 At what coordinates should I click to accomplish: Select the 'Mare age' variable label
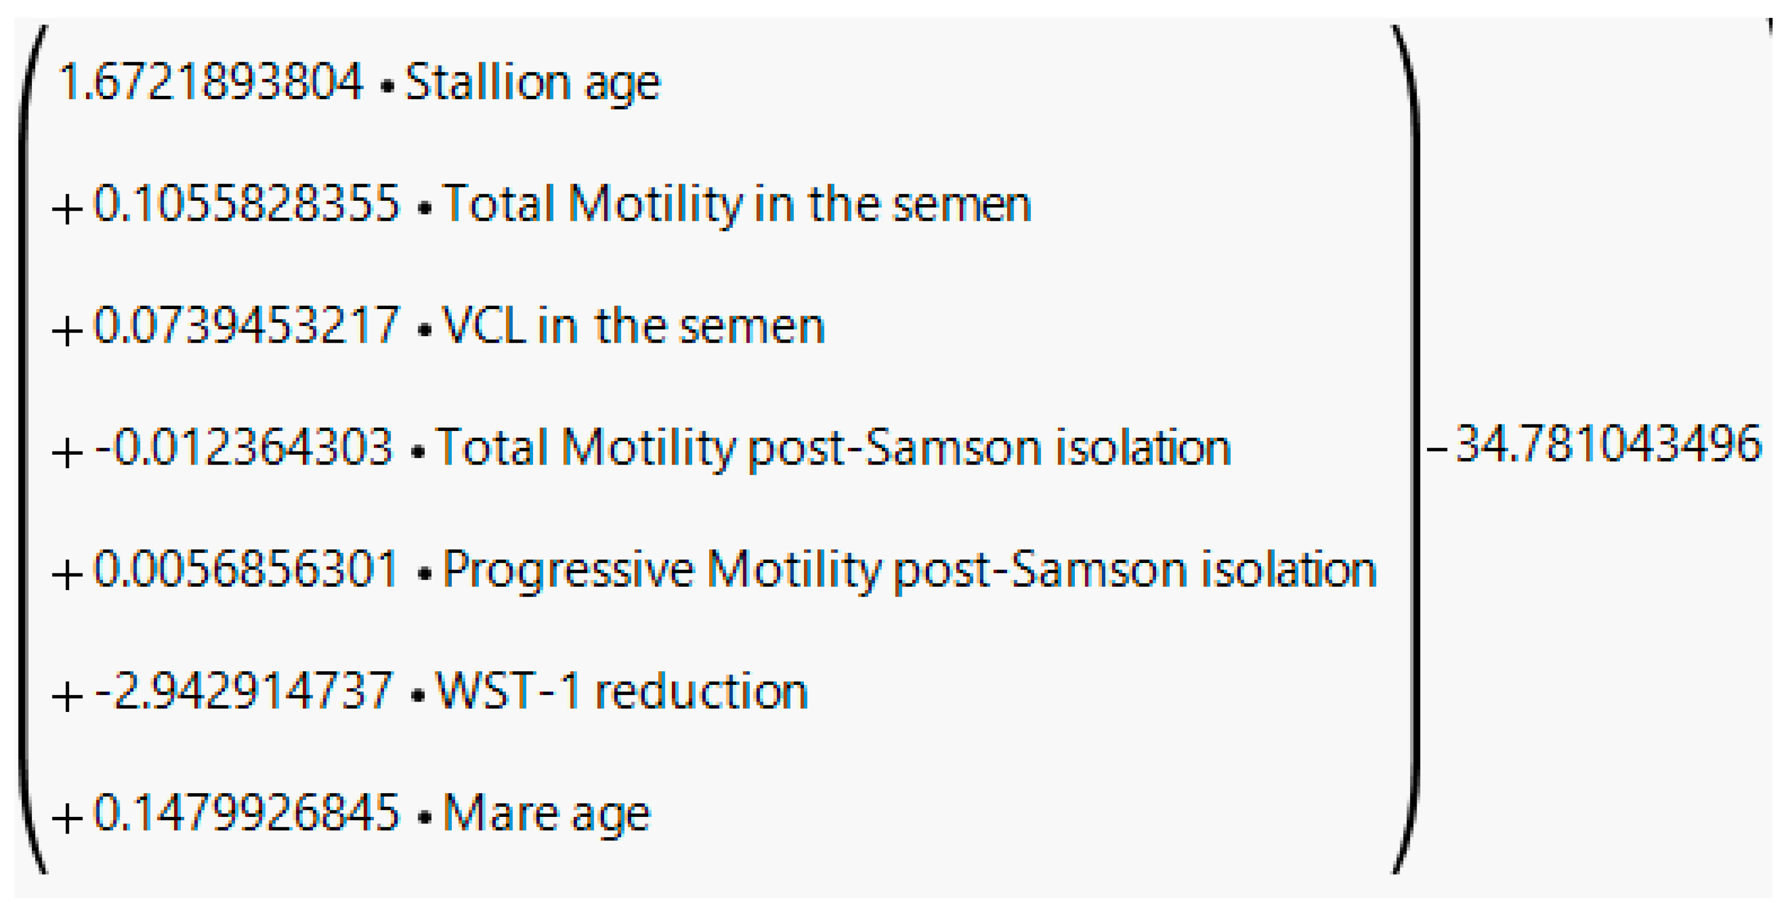click(x=547, y=814)
